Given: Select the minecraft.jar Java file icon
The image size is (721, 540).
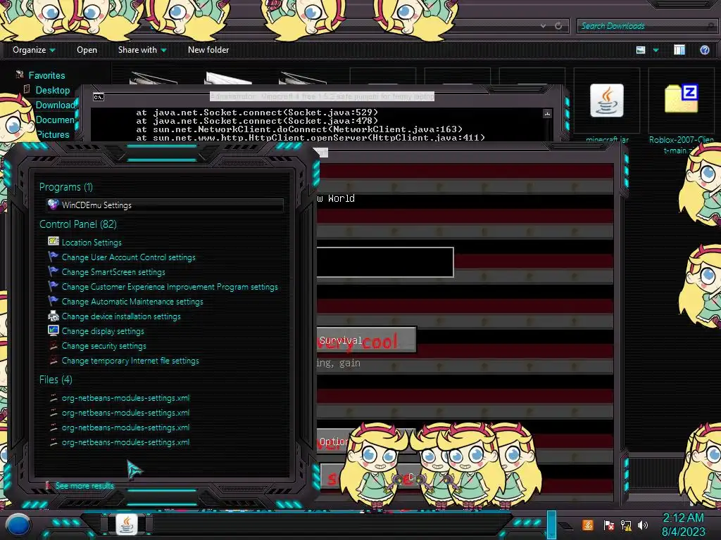Looking at the screenshot, I should tap(607, 101).
